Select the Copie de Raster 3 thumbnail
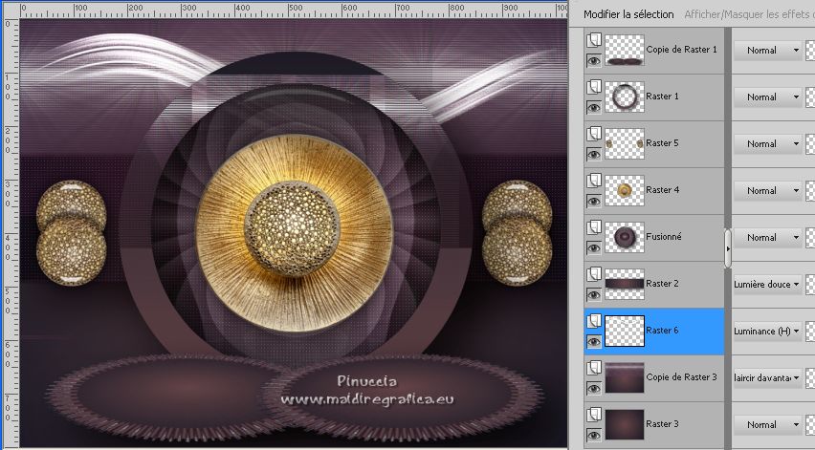The width and height of the screenshot is (815, 450). coord(624,377)
